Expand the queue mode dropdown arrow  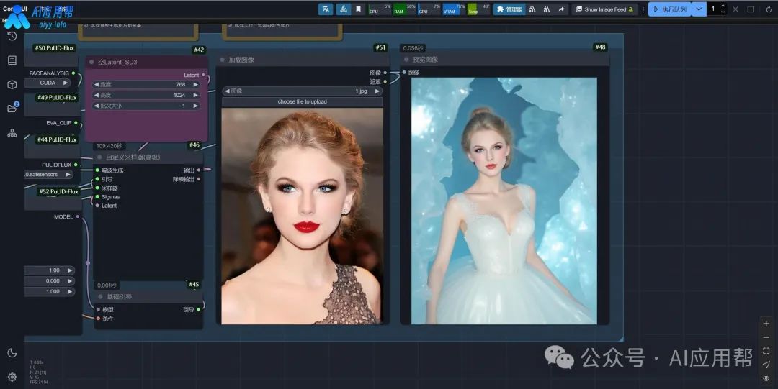click(x=699, y=9)
